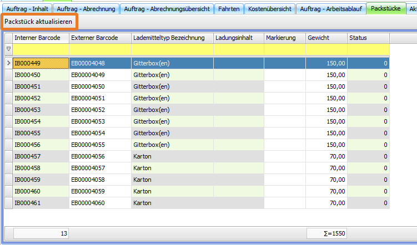417x245 pixels.
Task: Select the current row indicator arrow
Action: [8, 63]
